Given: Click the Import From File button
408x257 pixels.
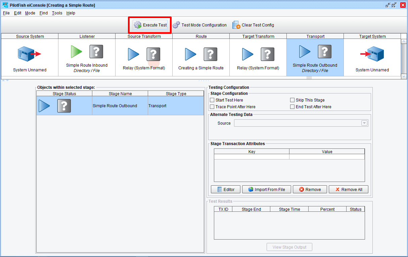Looking at the screenshot, I should [x=266, y=189].
